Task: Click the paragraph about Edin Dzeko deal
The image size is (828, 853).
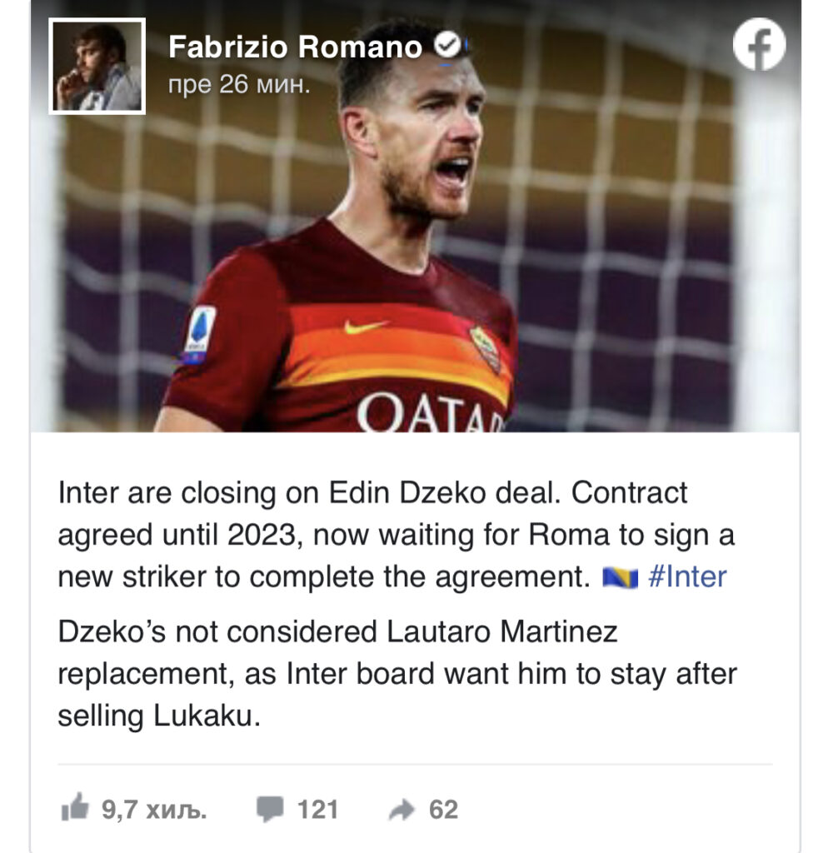Action: pyautogui.click(x=396, y=535)
